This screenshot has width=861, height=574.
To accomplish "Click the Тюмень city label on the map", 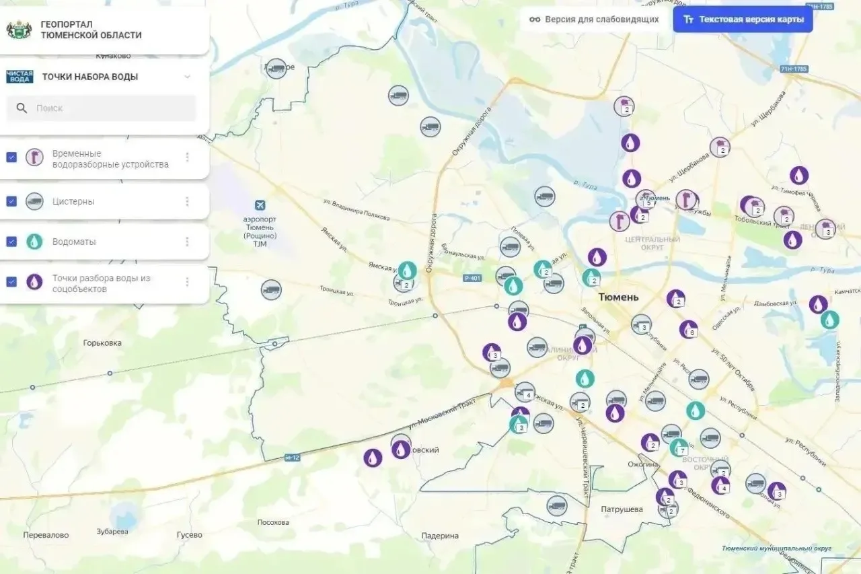I will 619,297.
